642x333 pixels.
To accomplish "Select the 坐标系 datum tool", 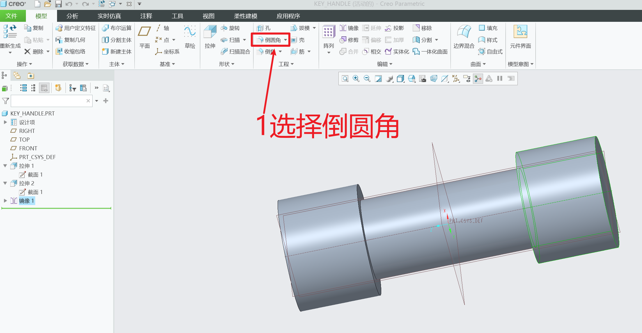I will tap(168, 51).
